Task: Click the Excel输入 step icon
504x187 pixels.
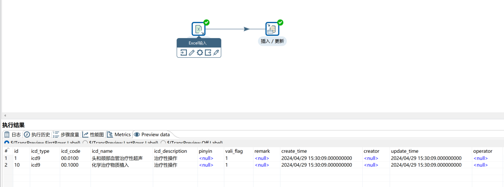Action: 198,29
